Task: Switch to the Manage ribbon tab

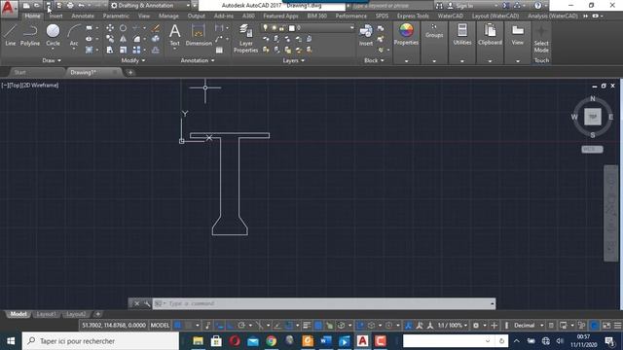Action: 168,16
